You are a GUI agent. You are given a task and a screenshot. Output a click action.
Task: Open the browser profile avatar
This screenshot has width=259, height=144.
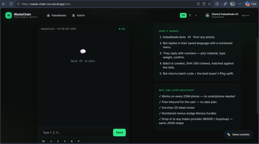233,4
